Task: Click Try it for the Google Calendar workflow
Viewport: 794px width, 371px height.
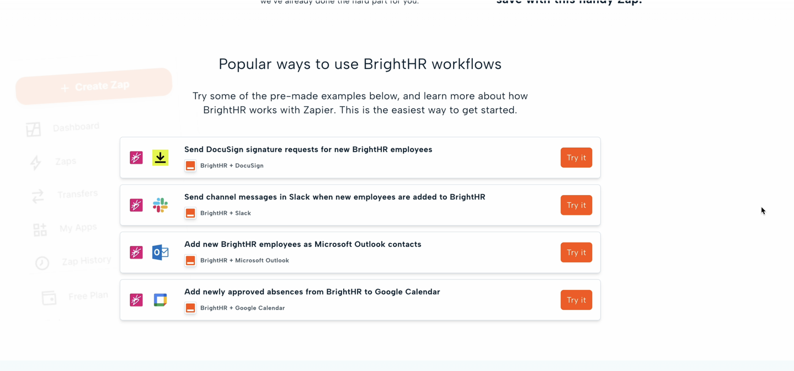Action: pyautogui.click(x=575, y=300)
